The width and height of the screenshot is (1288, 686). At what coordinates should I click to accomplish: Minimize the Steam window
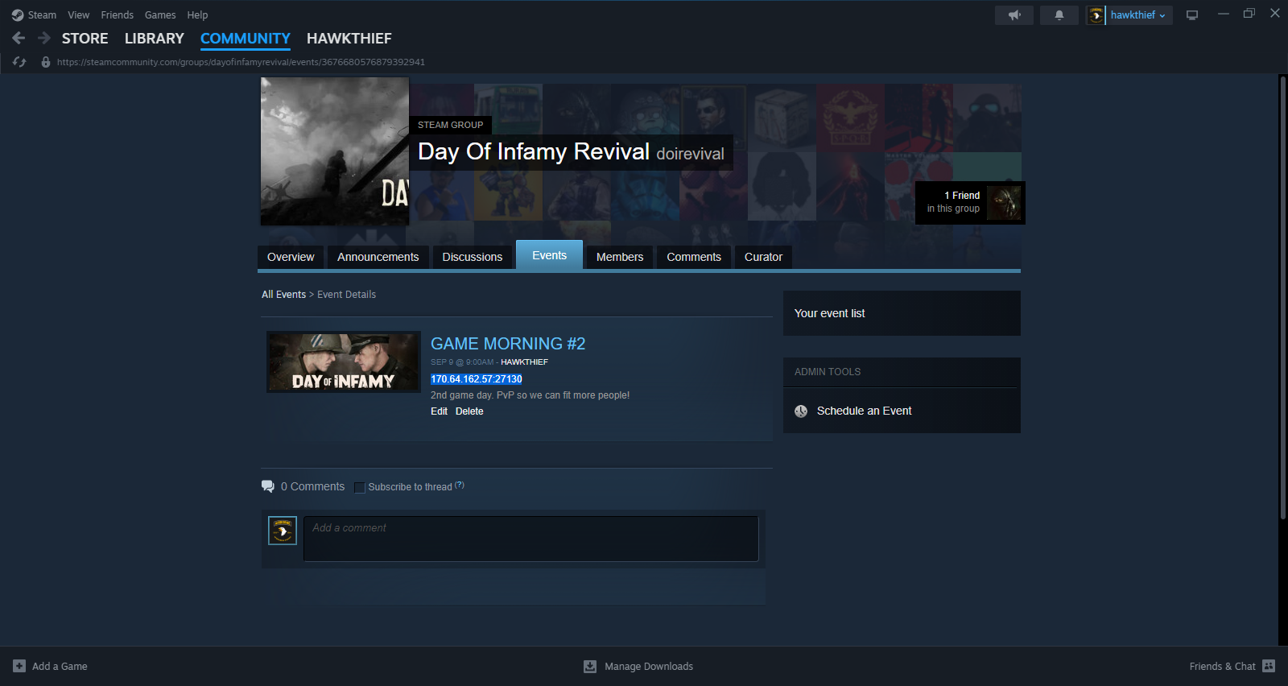1224,14
